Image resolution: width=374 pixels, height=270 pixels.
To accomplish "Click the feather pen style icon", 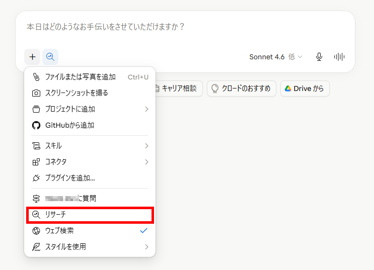I will tap(36, 247).
